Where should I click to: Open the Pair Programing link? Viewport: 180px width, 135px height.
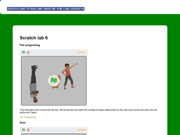(x=28, y=117)
